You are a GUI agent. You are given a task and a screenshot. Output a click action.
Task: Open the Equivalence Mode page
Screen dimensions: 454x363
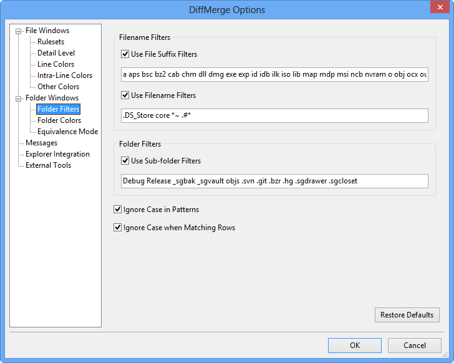tap(67, 132)
